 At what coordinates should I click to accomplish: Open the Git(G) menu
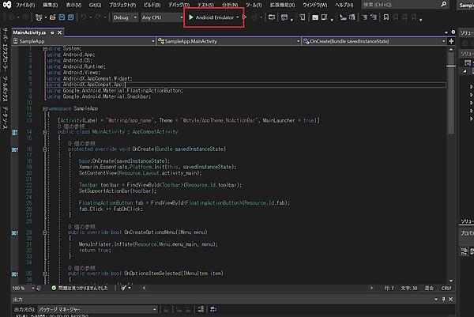[x=94, y=5]
